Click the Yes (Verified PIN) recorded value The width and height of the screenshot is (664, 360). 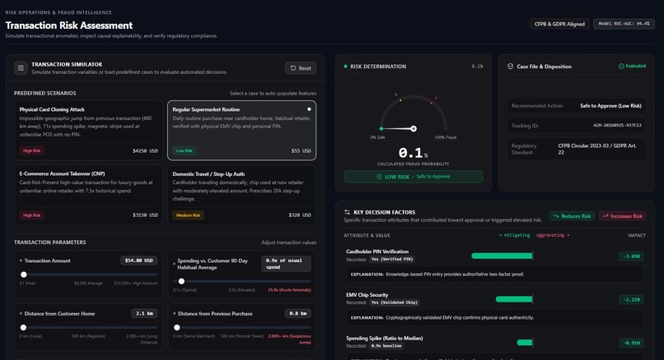pyautogui.click(x=391, y=259)
